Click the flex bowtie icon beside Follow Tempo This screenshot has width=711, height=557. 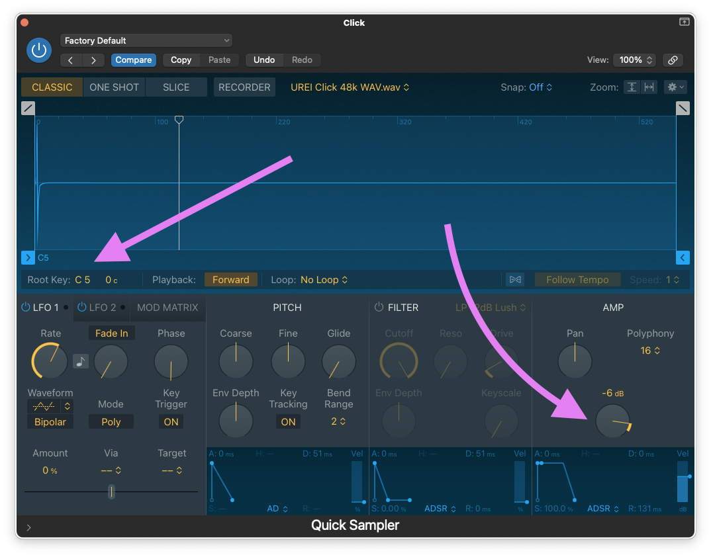[x=515, y=280]
